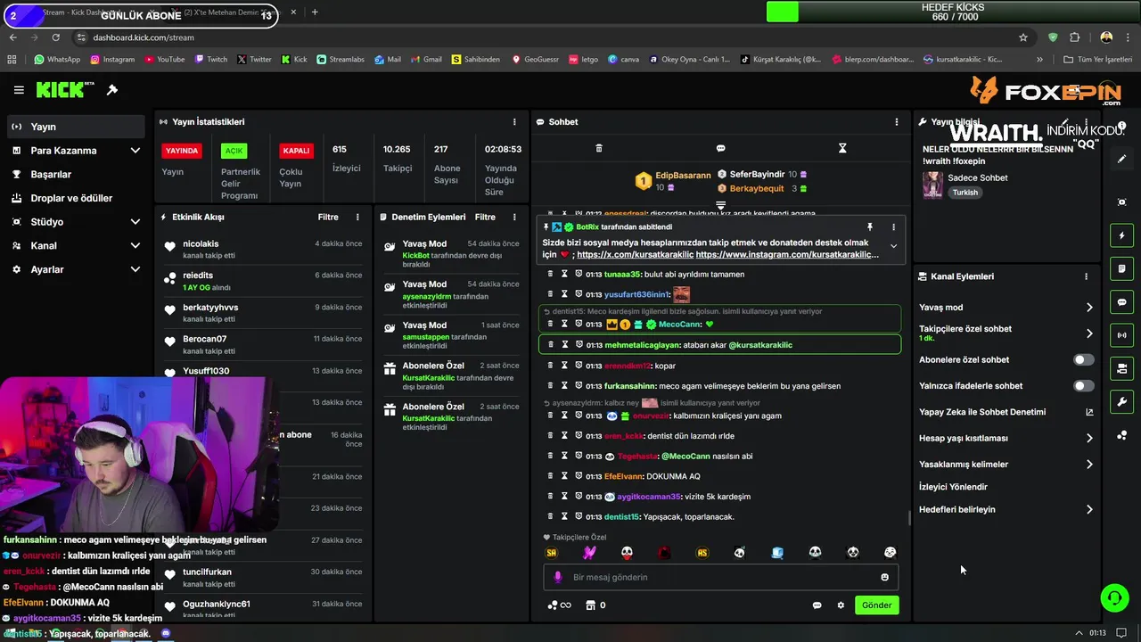
Task: Expand the pinned BotRix message chevron
Action: [x=893, y=246]
